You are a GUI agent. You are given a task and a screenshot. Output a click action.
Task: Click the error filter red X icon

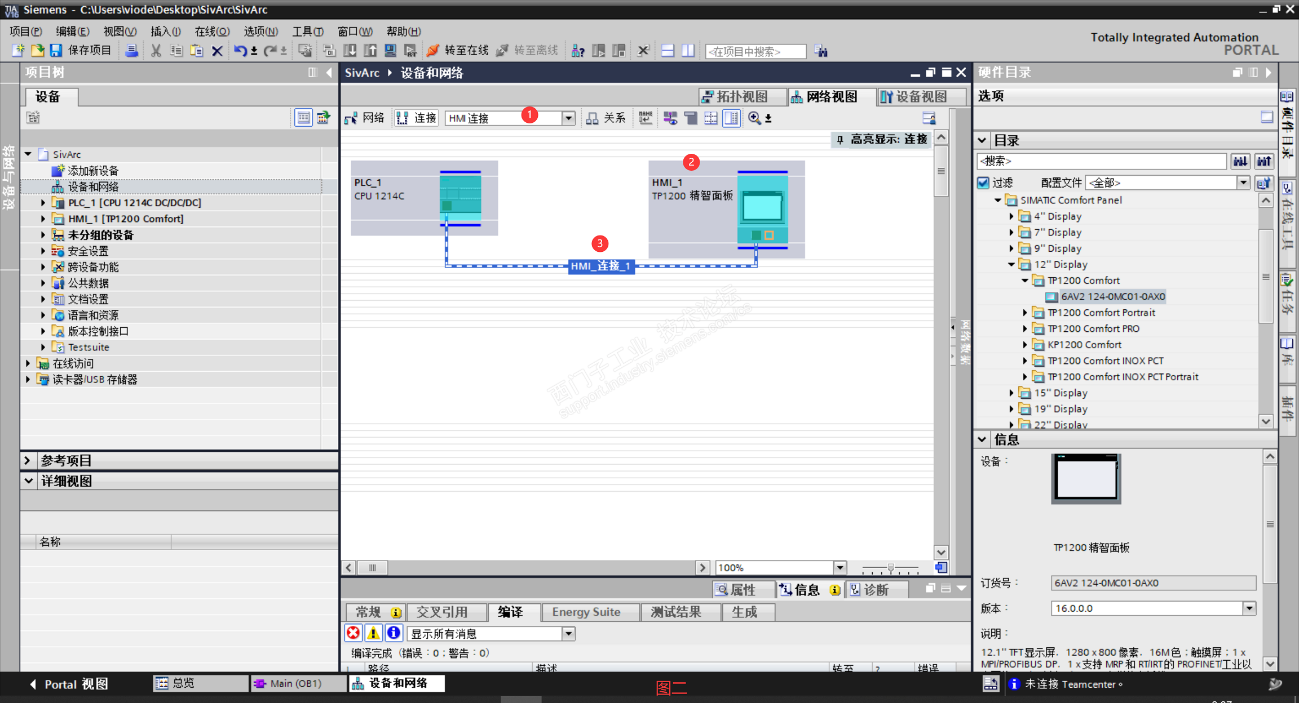(x=353, y=633)
